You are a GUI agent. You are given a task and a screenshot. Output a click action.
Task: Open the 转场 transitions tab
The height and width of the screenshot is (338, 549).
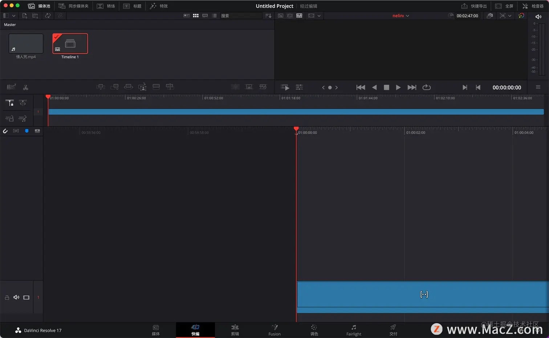click(x=106, y=6)
